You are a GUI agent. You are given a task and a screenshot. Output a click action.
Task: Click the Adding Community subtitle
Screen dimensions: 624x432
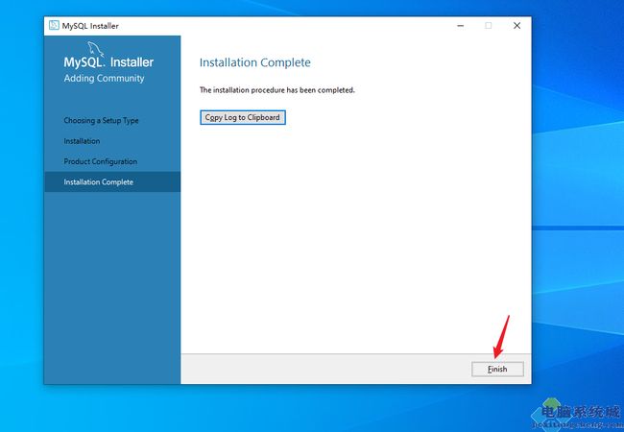tap(105, 79)
